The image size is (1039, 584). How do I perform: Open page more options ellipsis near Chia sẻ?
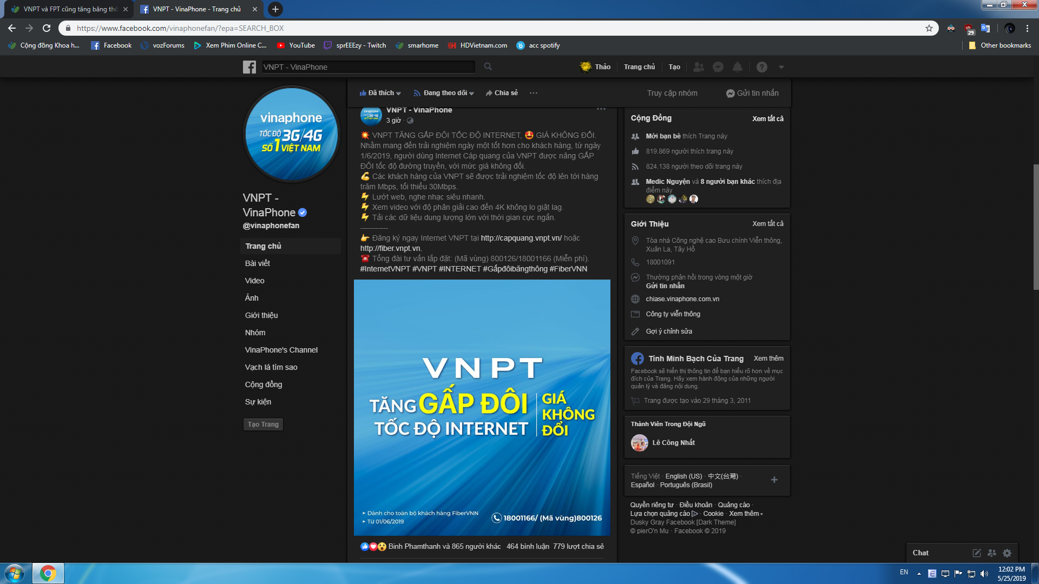(x=534, y=93)
